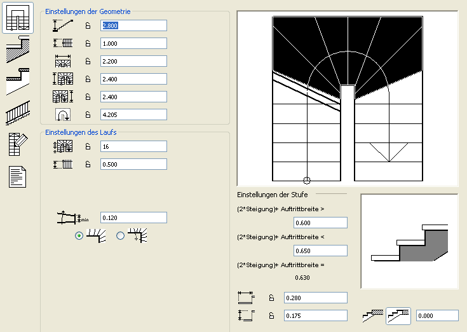
Task: Click the 1.000 flight width input field
Action: pyautogui.click(x=133, y=43)
